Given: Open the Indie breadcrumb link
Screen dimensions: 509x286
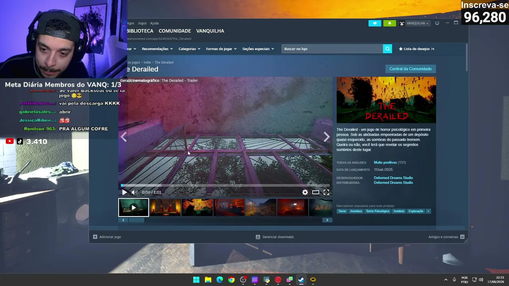Looking at the screenshot, I should (147, 62).
